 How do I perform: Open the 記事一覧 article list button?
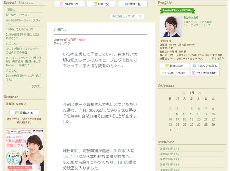pyautogui.click(x=101, y=4)
